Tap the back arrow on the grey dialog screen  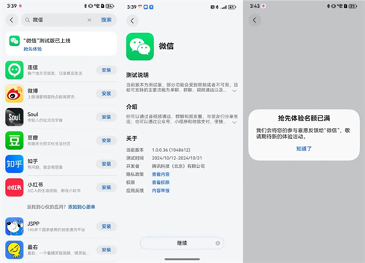[255, 20]
